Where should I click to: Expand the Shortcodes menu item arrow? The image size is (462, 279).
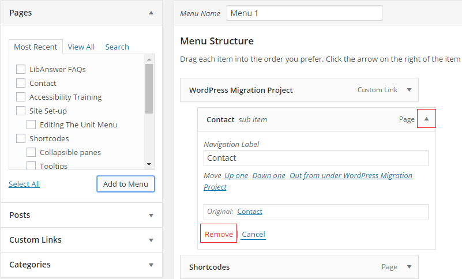click(409, 267)
